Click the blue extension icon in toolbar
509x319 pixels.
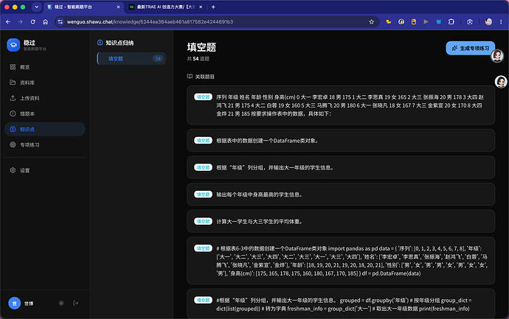439,21
